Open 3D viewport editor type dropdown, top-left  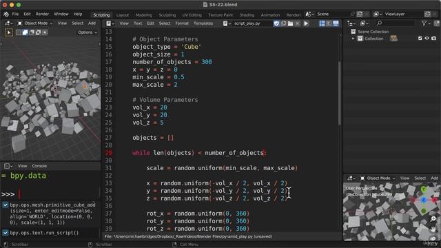9,23
